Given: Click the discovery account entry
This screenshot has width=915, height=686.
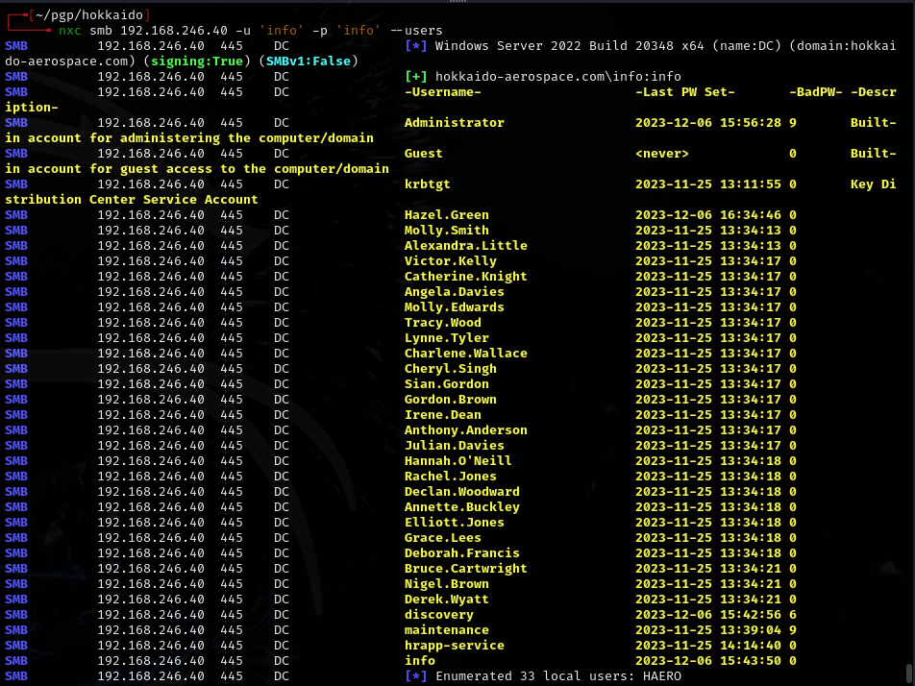Looking at the screenshot, I should (x=439, y=614).
